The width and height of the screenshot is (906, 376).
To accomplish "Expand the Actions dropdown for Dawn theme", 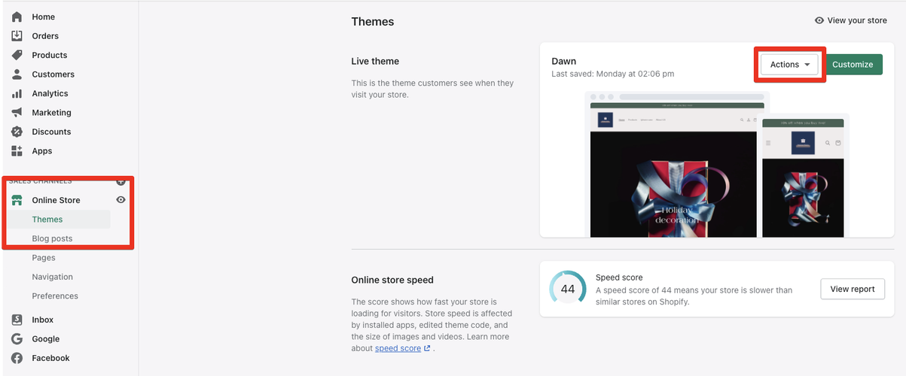I will coord(789,65).
